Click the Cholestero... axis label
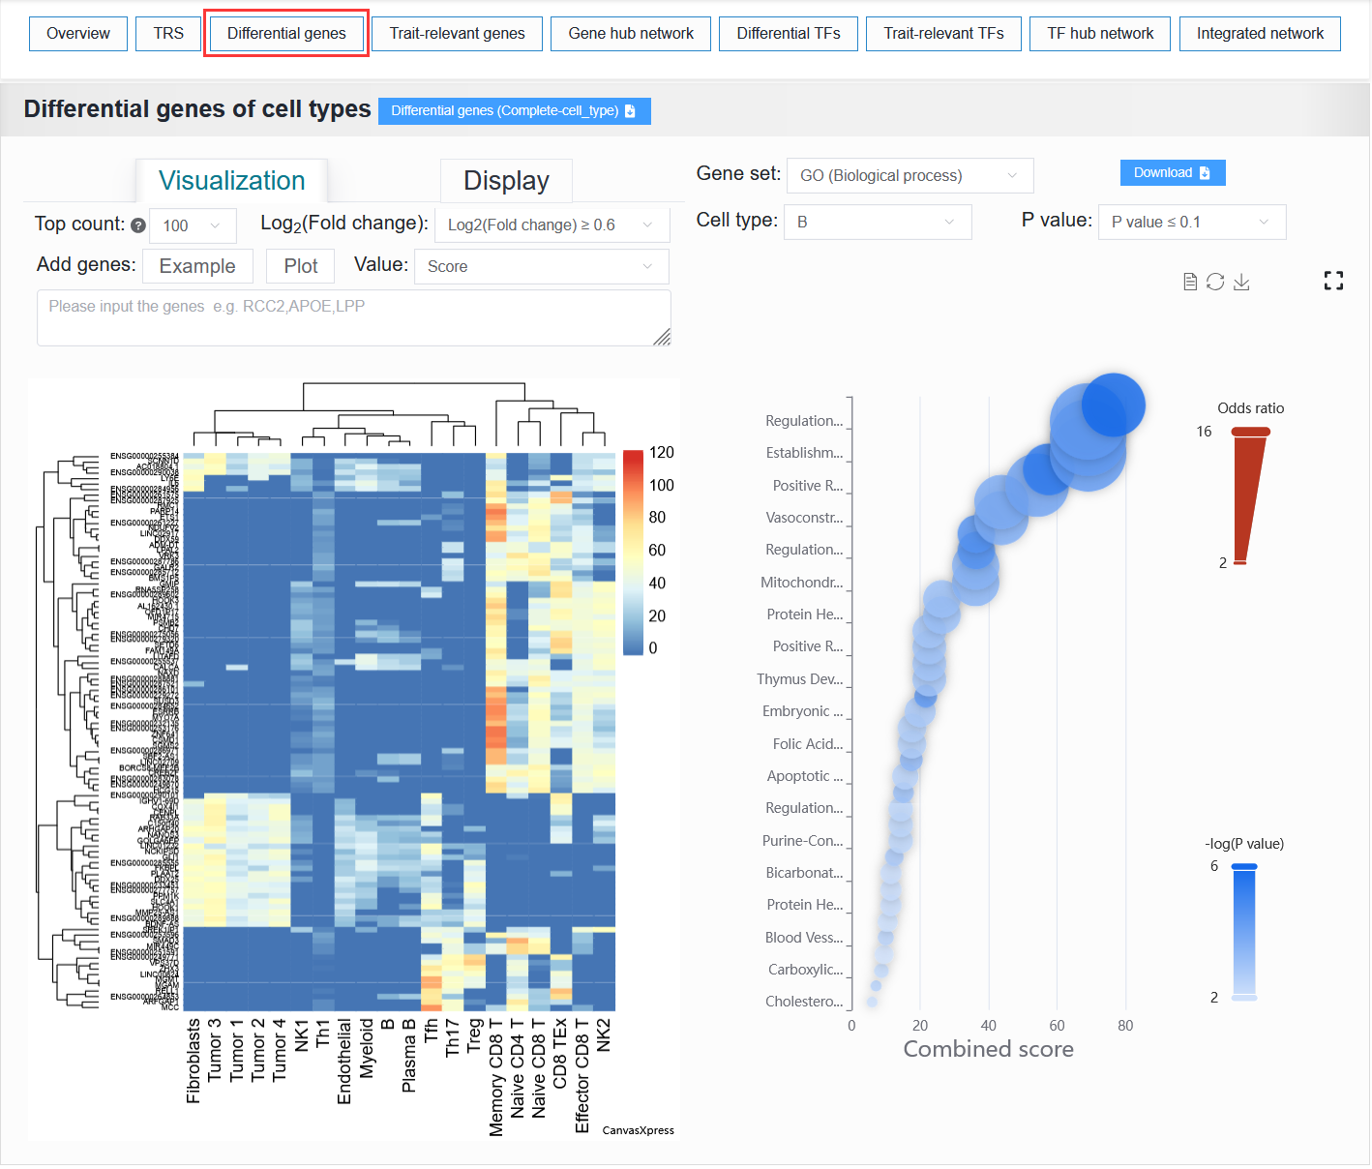This screenshot has height=1169, width=1372. (804, 1002)
